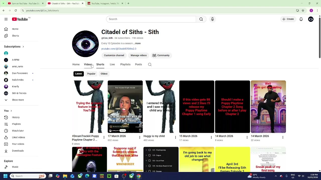Click the Citadel of Siths channel avatar
The image size is (321, 180).
85,44
